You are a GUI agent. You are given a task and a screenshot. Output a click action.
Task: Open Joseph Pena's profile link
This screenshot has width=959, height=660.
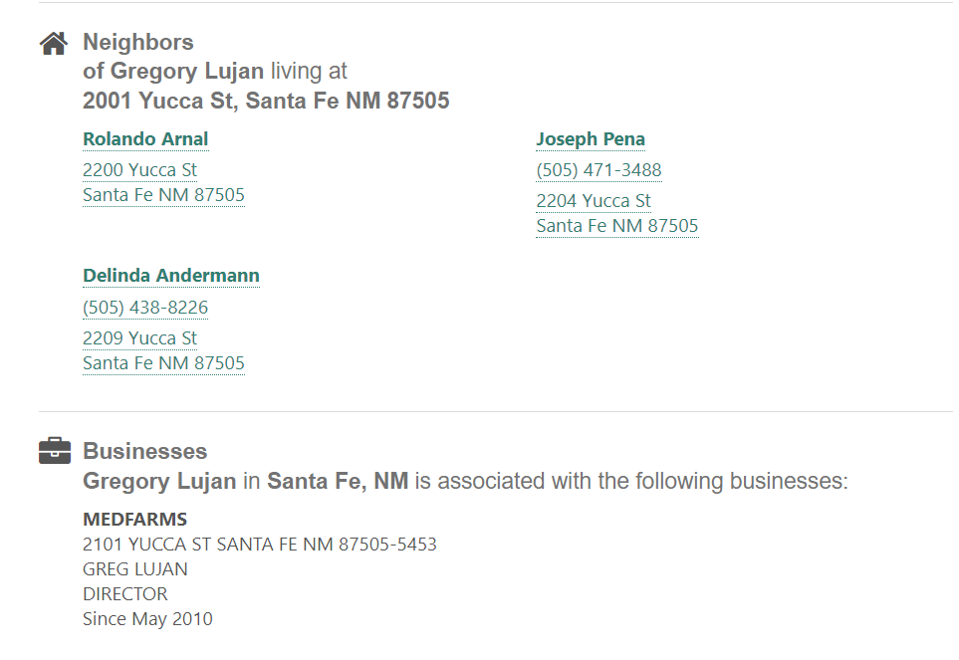point(591,139)
